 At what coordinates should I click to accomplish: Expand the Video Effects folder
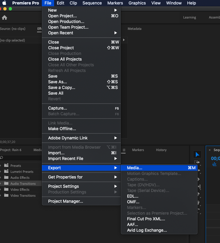(1, 190)
